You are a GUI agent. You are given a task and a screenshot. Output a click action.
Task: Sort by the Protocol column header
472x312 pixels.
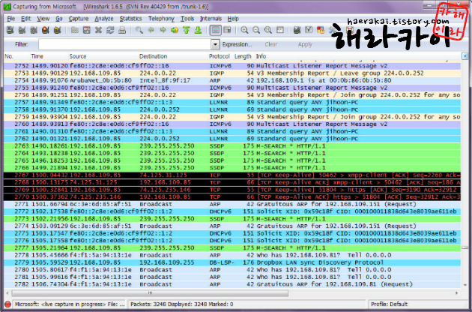pyautogui.click(x=219, y=56)
